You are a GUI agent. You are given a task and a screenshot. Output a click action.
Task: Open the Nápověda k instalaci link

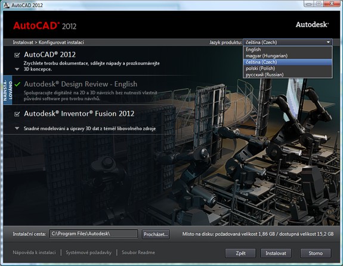click(x=34, y=252)
